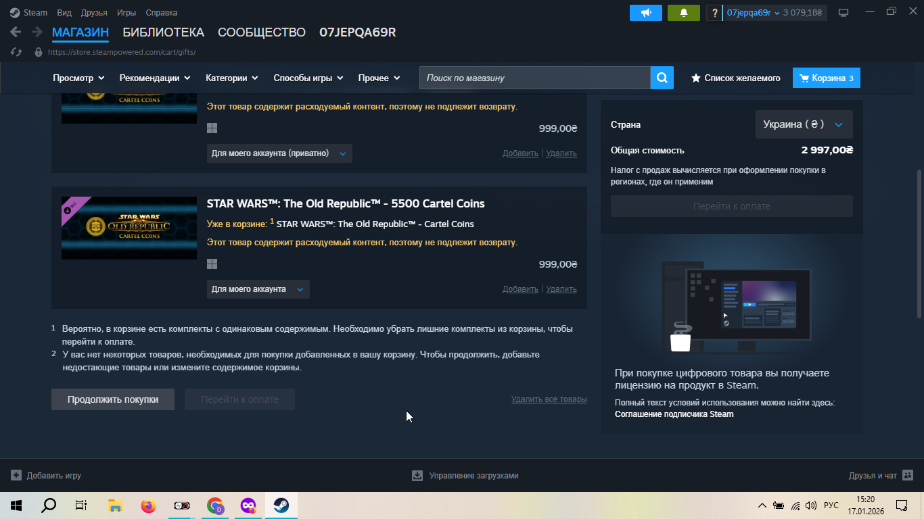Open the purple mask app on the taskbar
The height and width of the screenshot is (519, 924).
[248, 505]
